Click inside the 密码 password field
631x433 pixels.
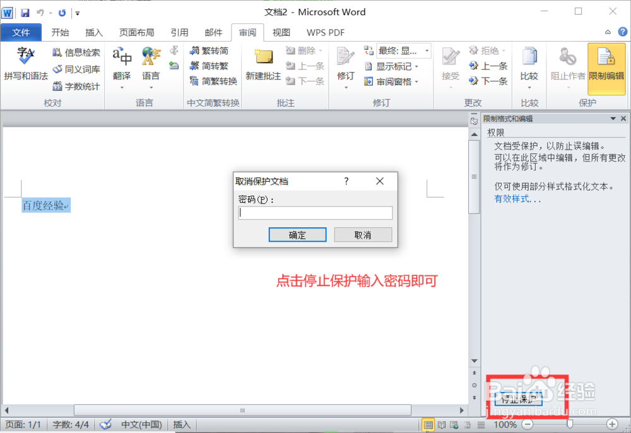(x=315, y=213)
